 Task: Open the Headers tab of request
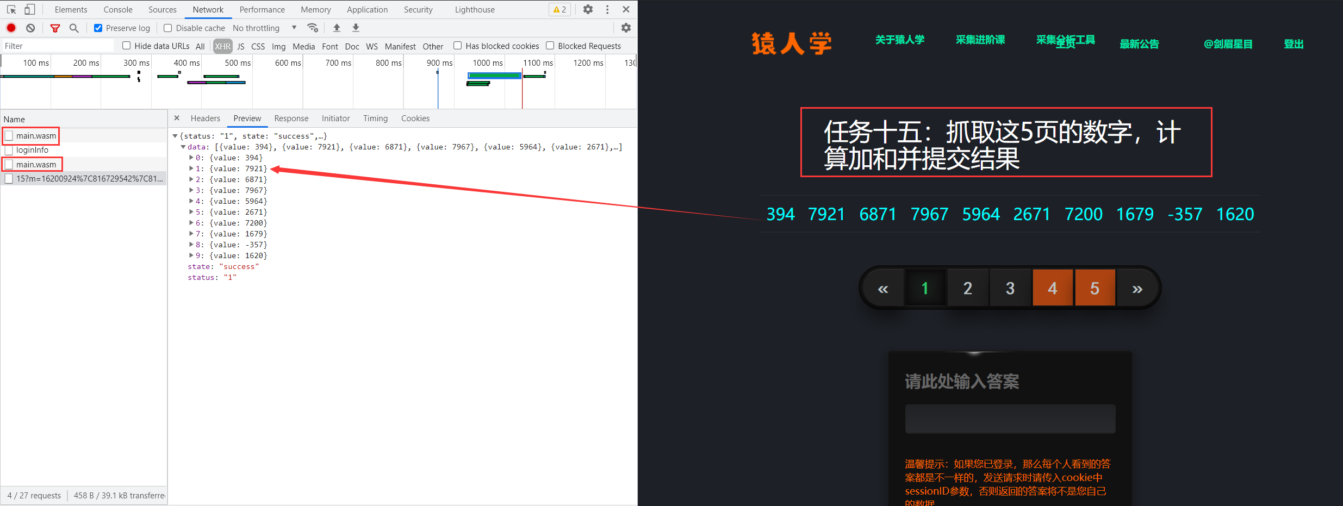pos(205,118)
